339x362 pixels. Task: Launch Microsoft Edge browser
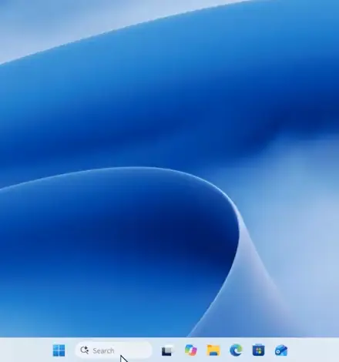point(236,350)
